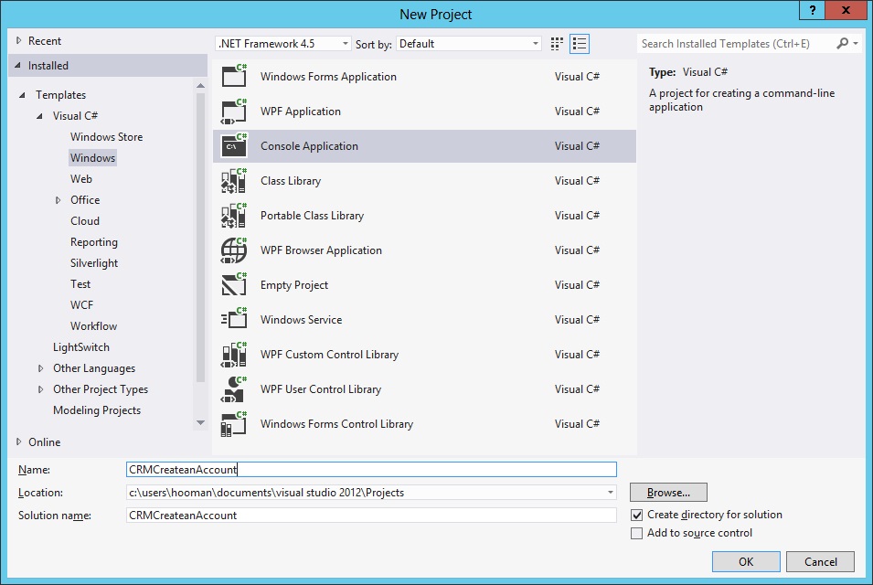
Task: Toggle Create directory for solution checkbox
Action: (636, 515)
